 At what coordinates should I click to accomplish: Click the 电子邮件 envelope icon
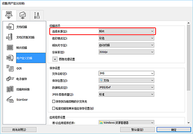coord(10,79)
